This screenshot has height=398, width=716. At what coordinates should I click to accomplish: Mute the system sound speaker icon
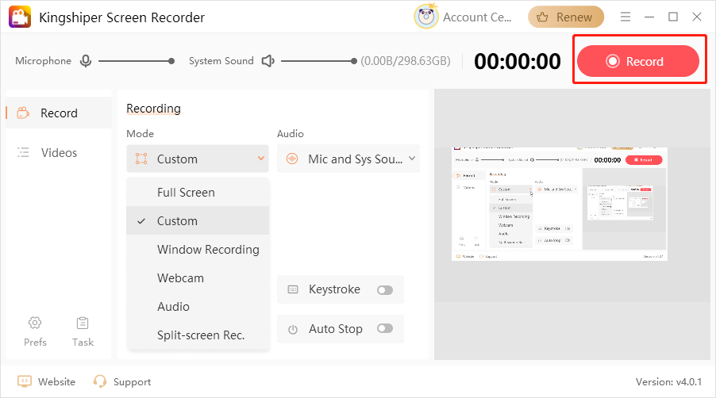(268, 61)
